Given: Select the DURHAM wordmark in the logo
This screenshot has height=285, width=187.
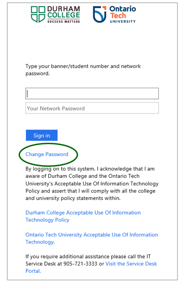Looking at the screenshot, I should coord(64,9).
